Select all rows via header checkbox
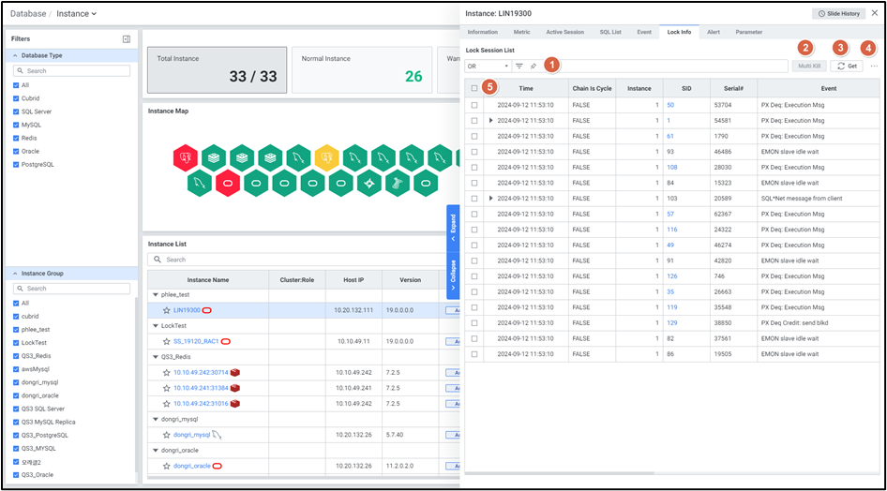The width and height of the screenshot is (887, 491). (x=474, y=88)
